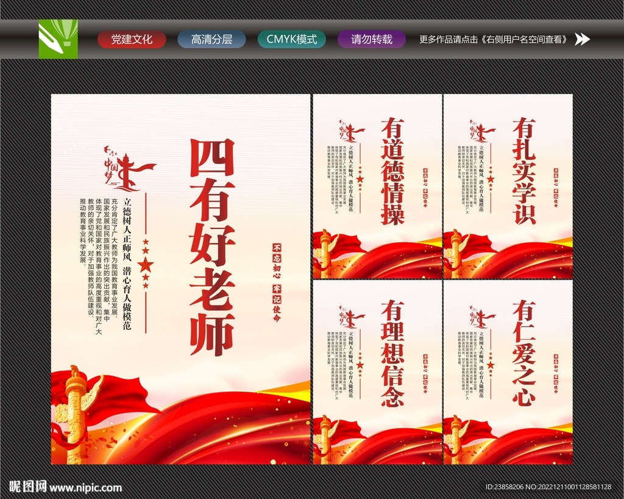624x499 pixels.
Task: Open the 有扎实学识 poster thumbnail
Action: [508, 186]
